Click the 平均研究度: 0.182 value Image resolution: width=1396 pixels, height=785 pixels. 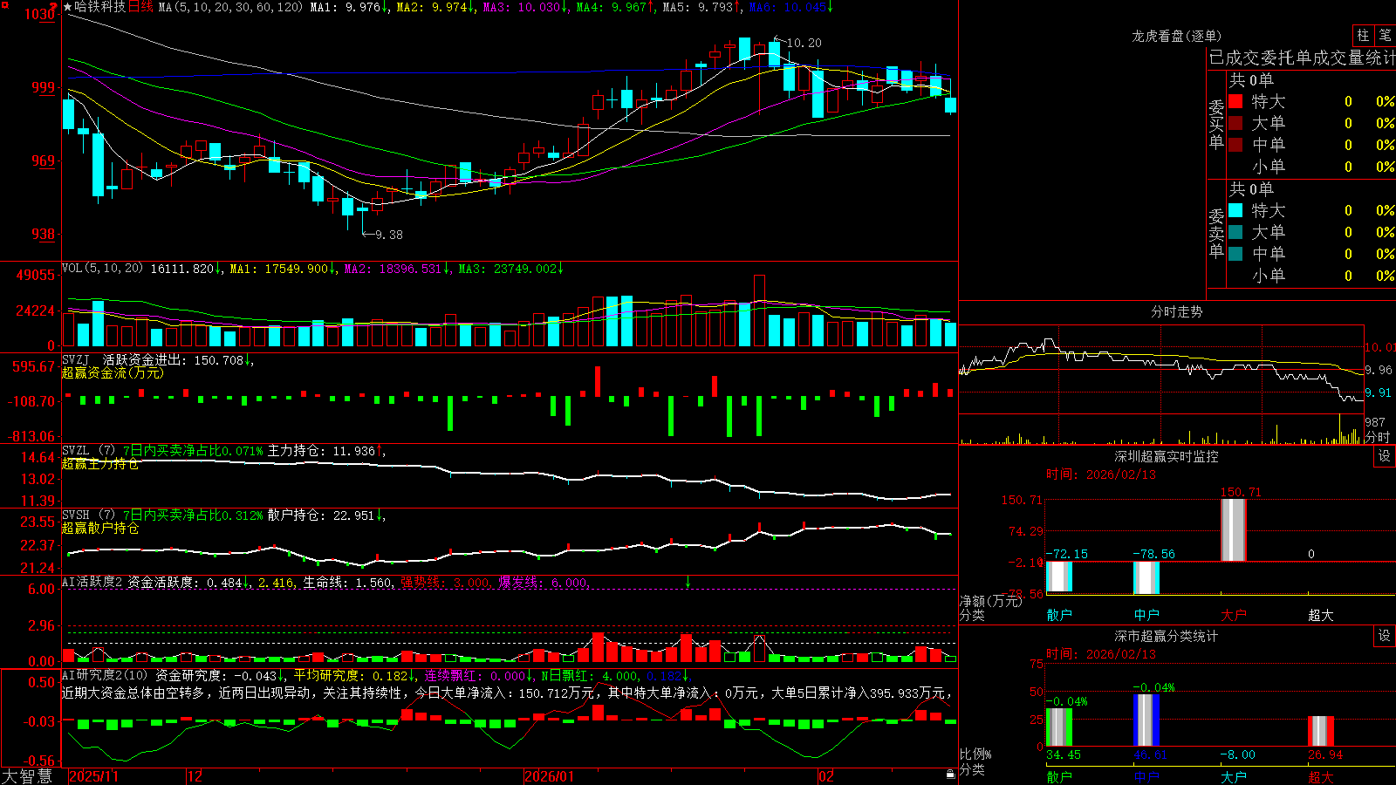tap(351, 676)
